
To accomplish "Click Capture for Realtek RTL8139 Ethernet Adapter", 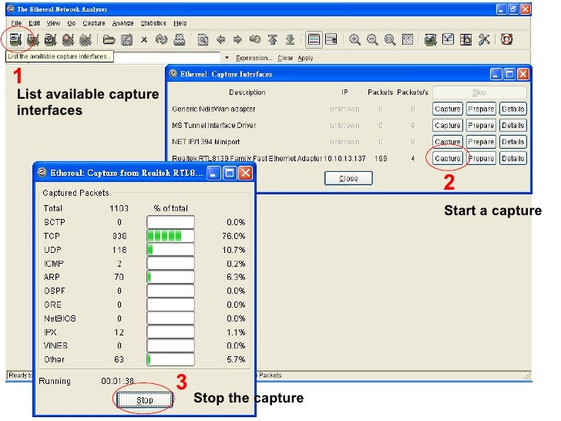I will coord(447,158).
